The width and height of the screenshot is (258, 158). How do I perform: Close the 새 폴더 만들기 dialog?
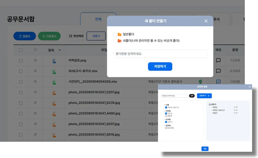pos(206,21)
